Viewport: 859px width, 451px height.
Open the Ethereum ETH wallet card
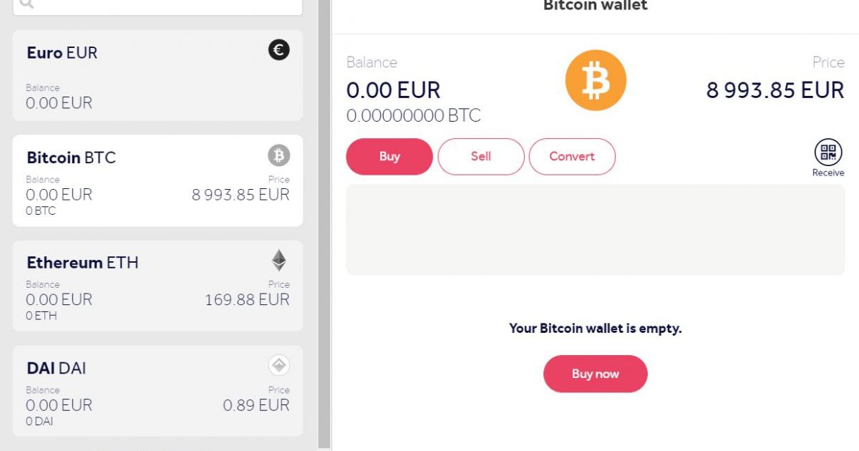157,286
